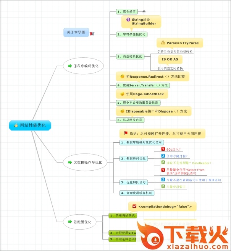Select node 6、尽早释放内存
The height and width of the screenshot is (251, 231).
click(x=130, y=120)
